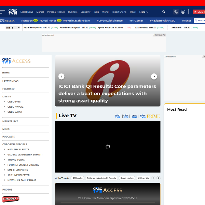Select CNBC AWAAZ under Live TV
This screenshot has height=205, width=205.
click(x=15, y=107)
